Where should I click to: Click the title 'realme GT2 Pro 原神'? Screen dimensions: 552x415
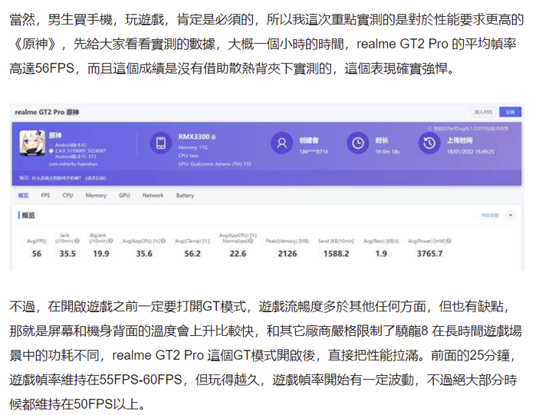tap(48, 112)
